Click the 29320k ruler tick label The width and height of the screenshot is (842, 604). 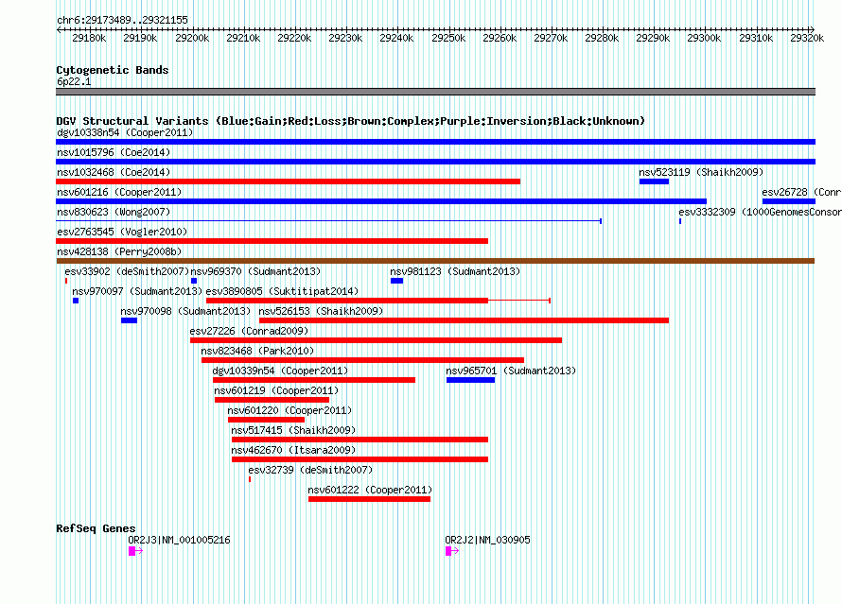tap(807, 38)
